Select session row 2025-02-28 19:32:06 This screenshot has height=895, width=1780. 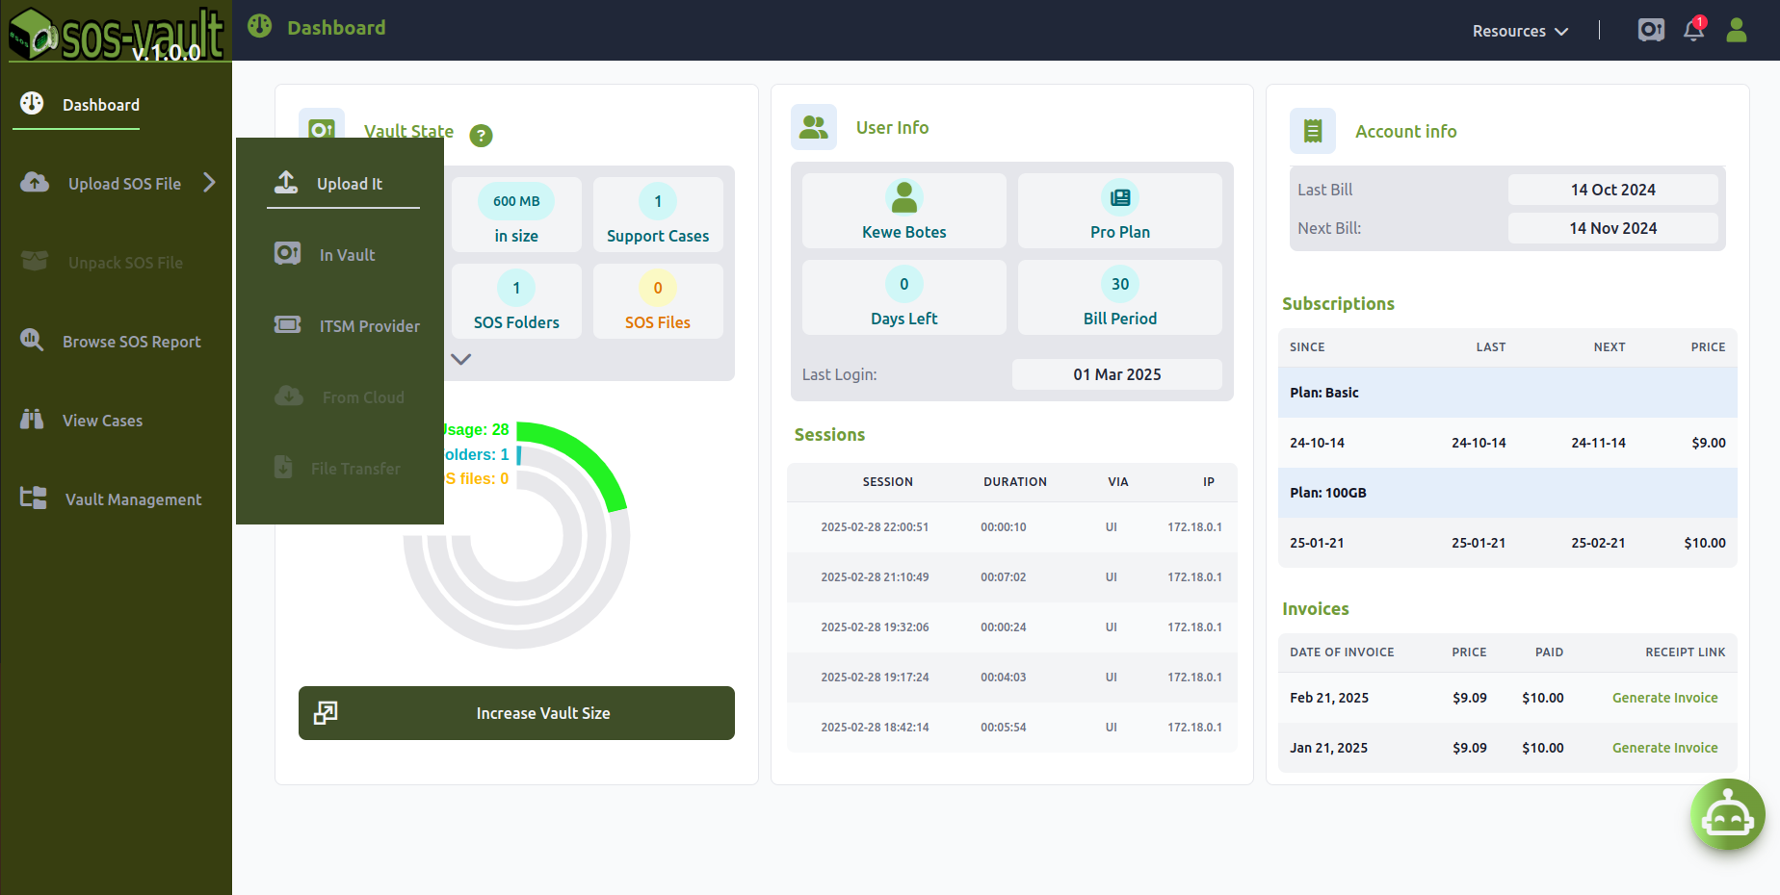tap(1012, 627)
